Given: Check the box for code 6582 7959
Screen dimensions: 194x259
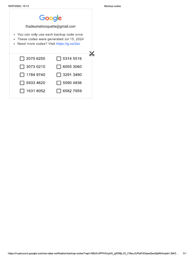Looking at the screenshot, I should pyautogui.click(x=59, y=91).
